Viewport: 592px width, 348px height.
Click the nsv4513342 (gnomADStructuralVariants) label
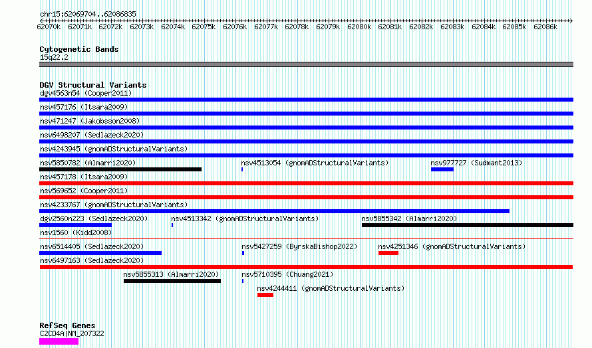tap(245, 218)
